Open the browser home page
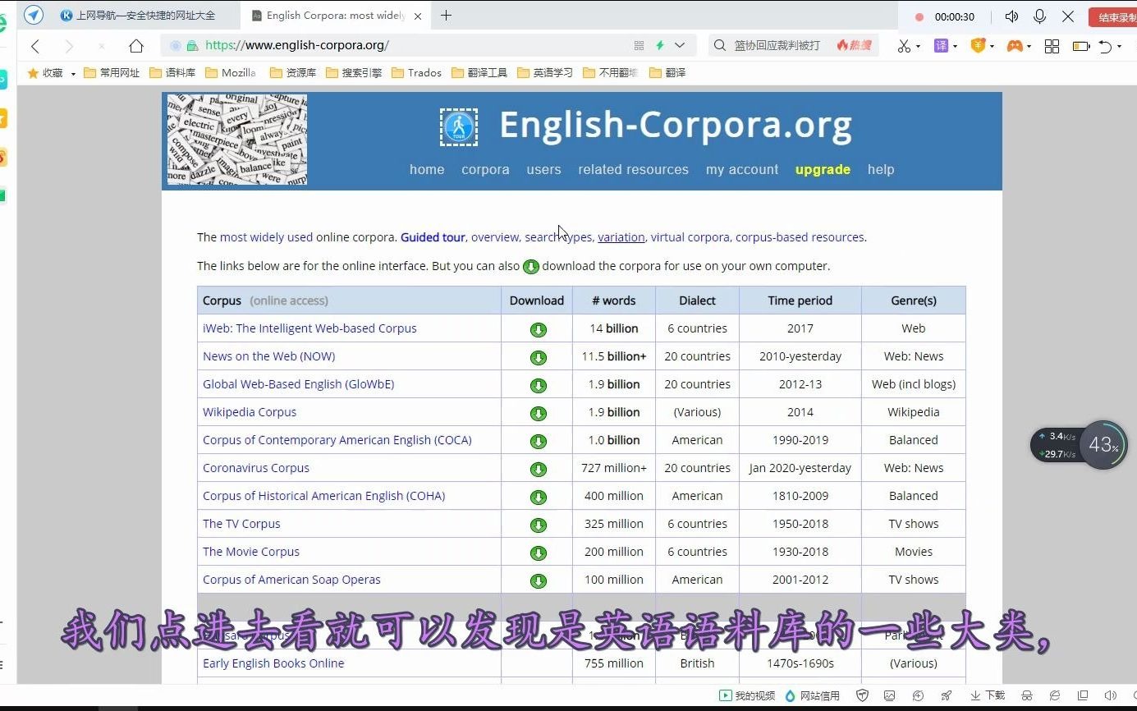The height and width of the screenshot is (711, 1137). (x=136, y=46)
